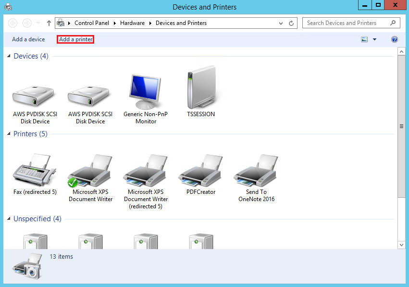Expand the arrow after Control Panel breadcrumb
The image size is (409, 287).
(x=114, y=23)
